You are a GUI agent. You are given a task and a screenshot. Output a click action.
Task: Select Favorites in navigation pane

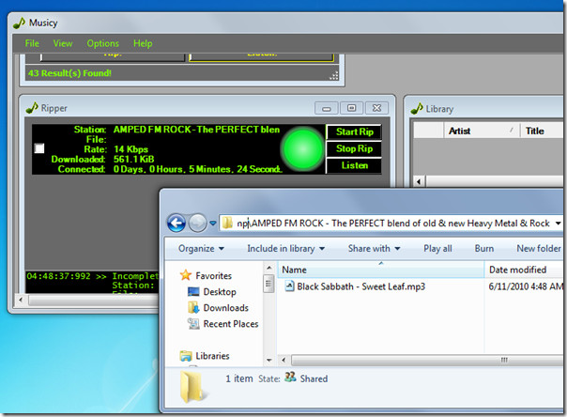click(x=213, y=275)
